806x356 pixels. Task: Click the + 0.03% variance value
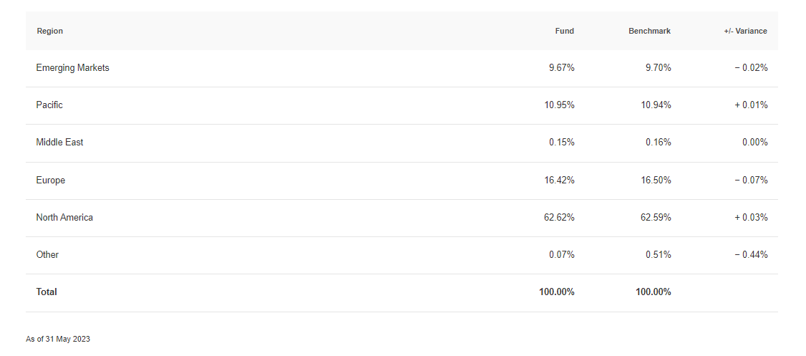pos(751,217)
